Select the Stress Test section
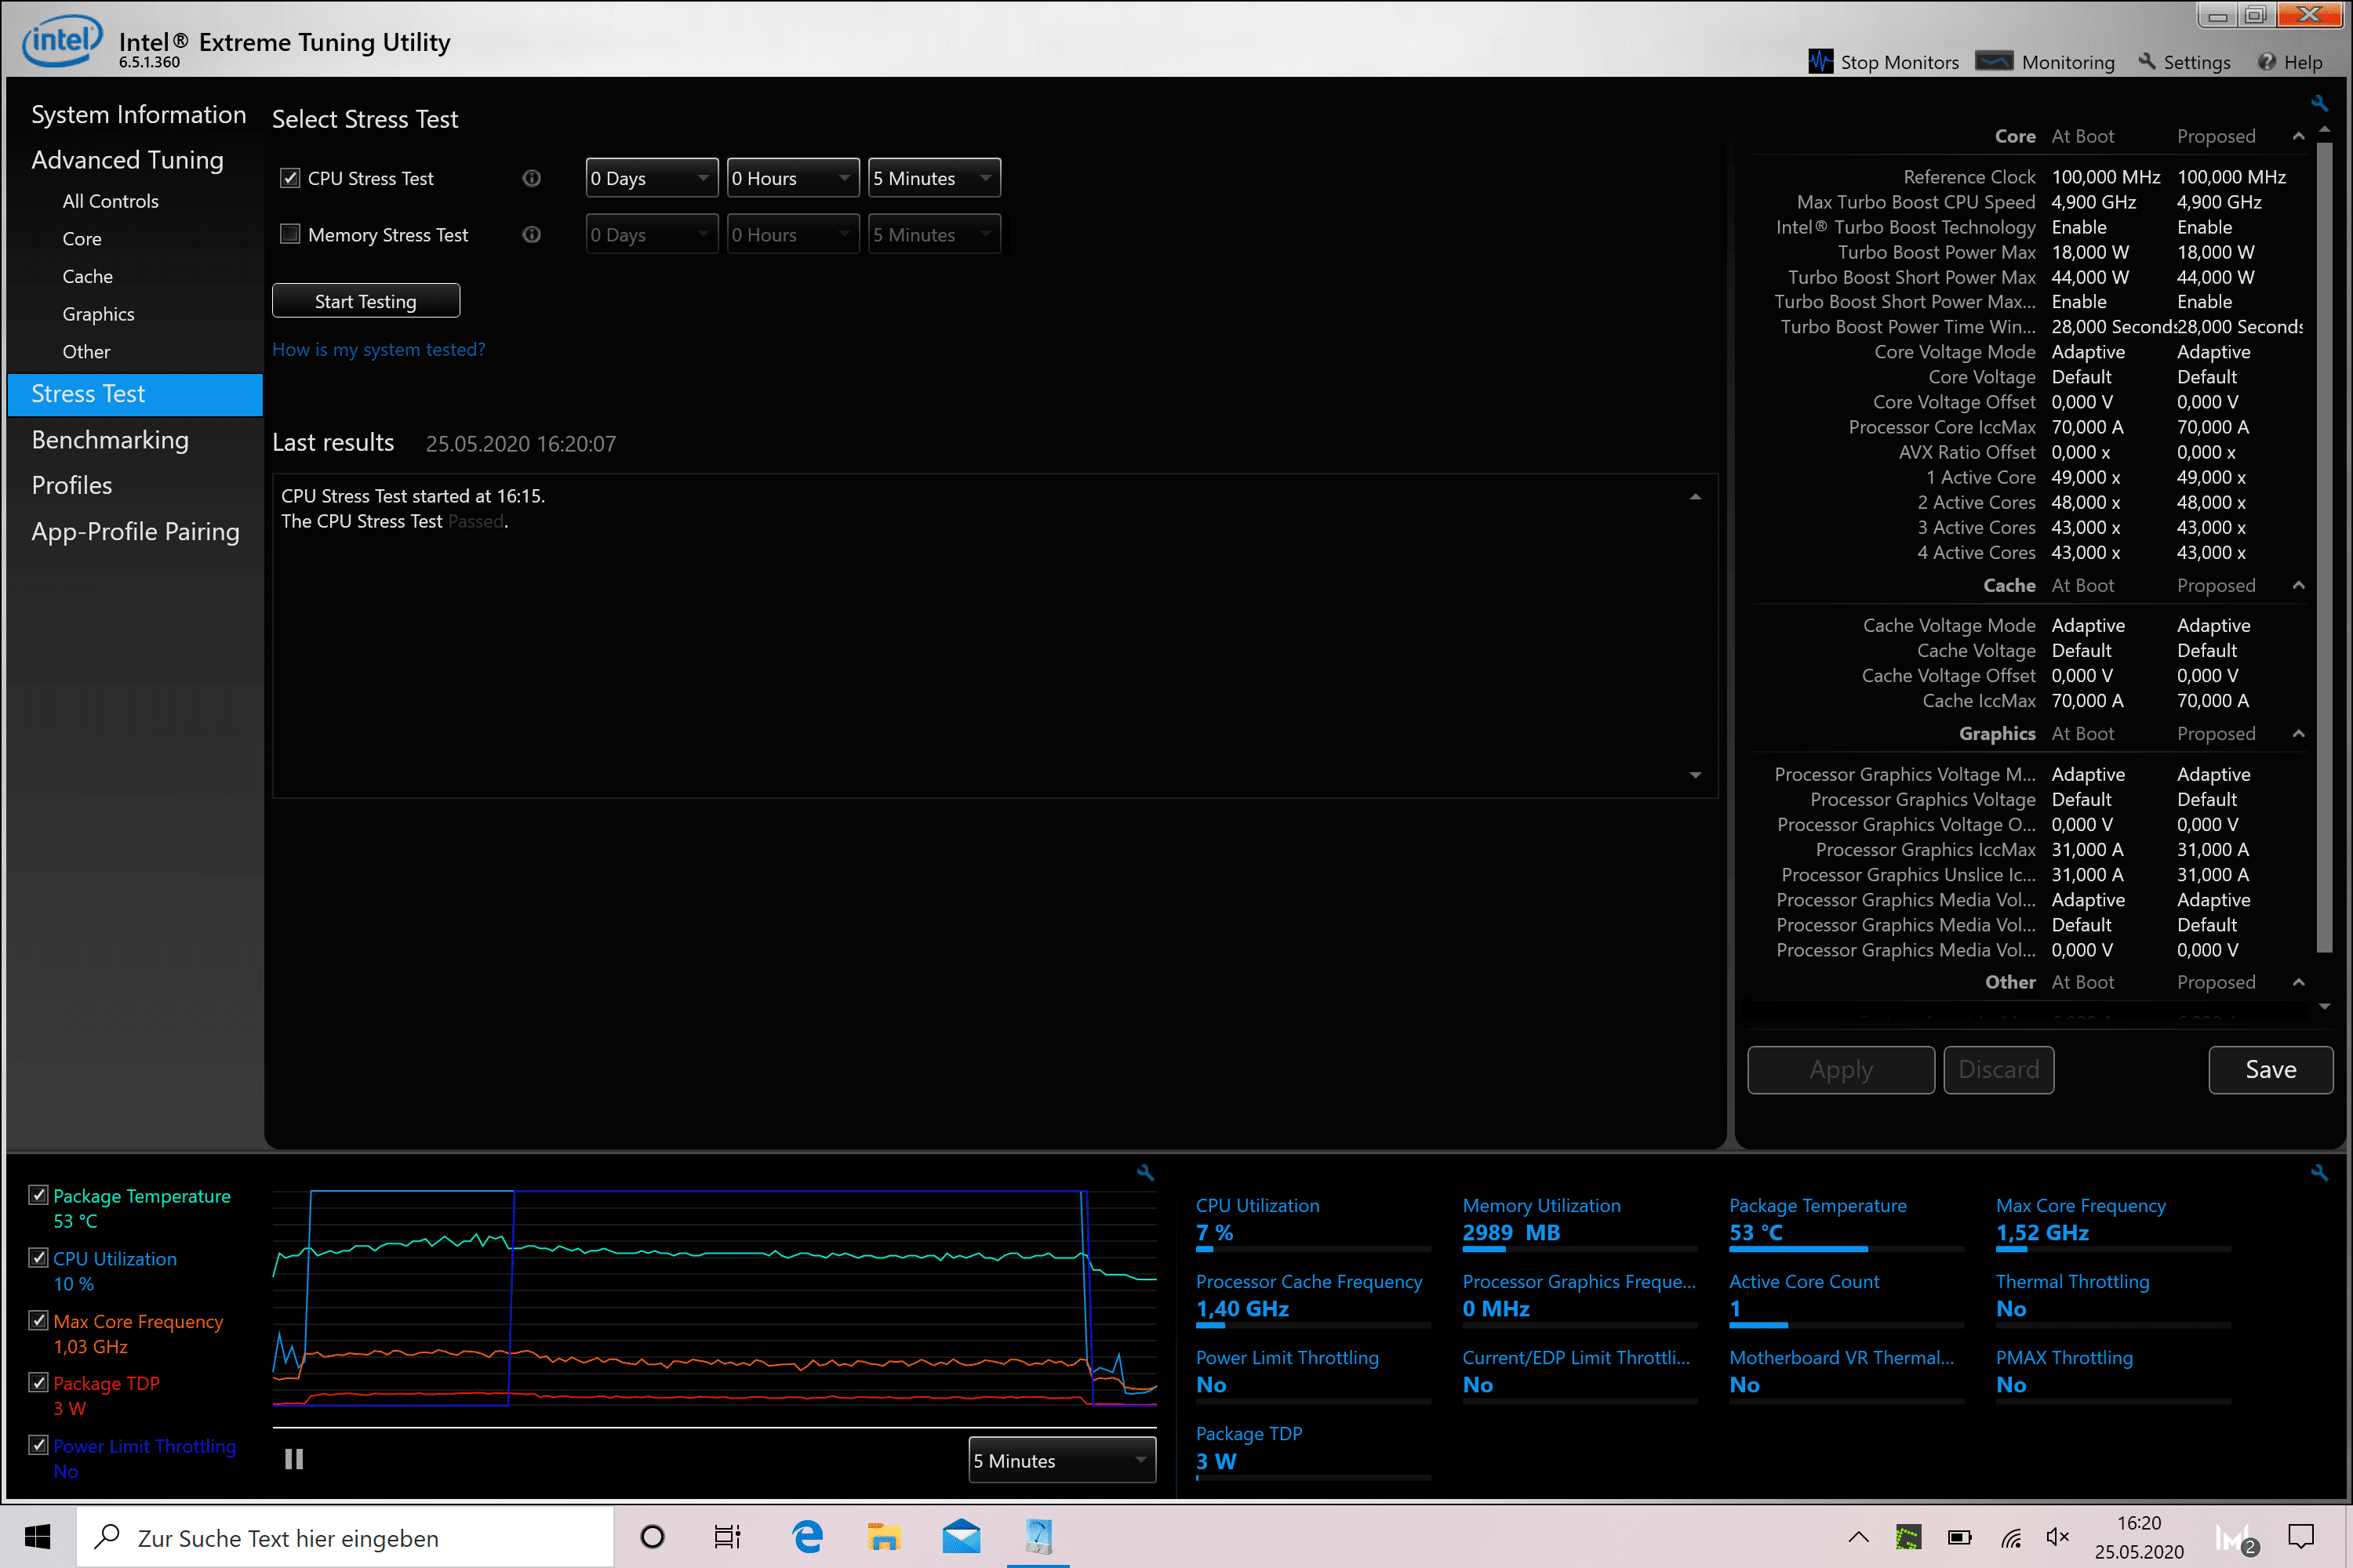2353x1568 pixels. (134, 394)
